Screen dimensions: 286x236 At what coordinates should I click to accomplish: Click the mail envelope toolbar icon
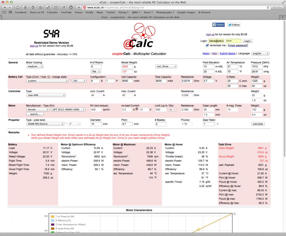(x=56, y=7)
